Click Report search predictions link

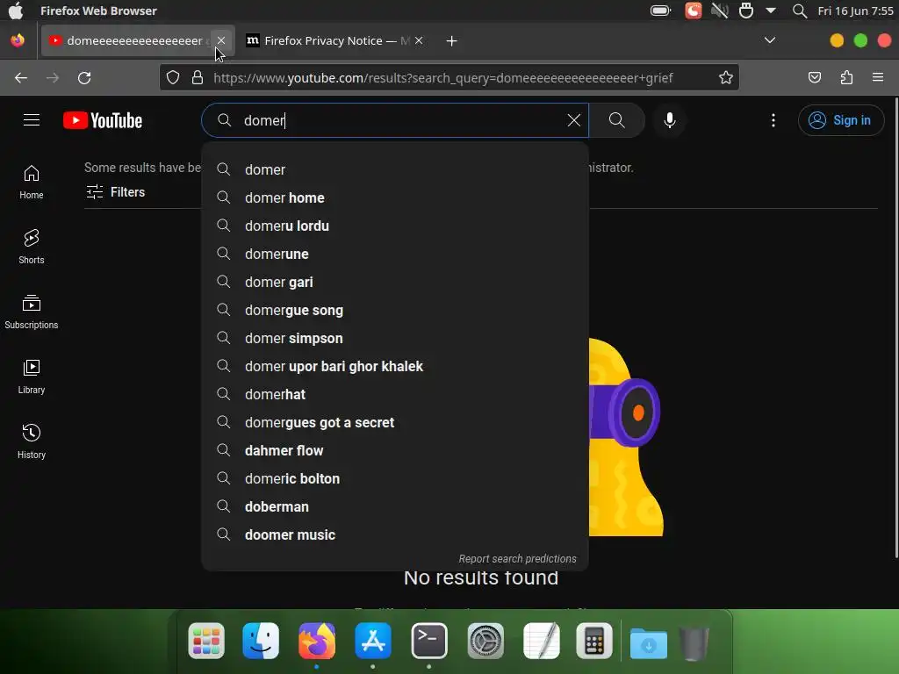517,559
